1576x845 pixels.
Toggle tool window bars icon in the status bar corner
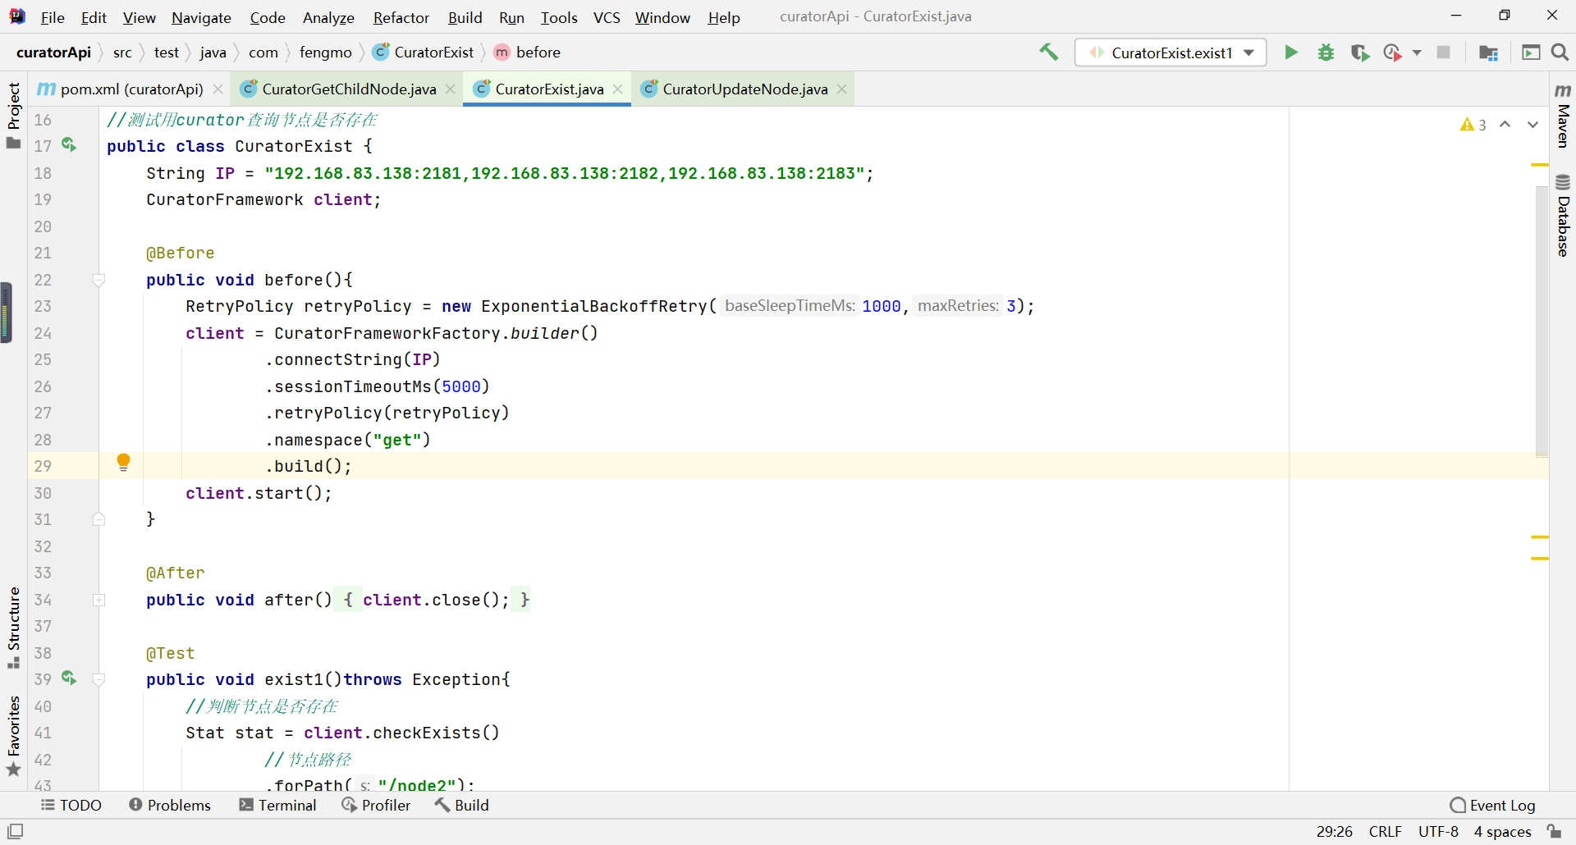click(x=15, y=831)
